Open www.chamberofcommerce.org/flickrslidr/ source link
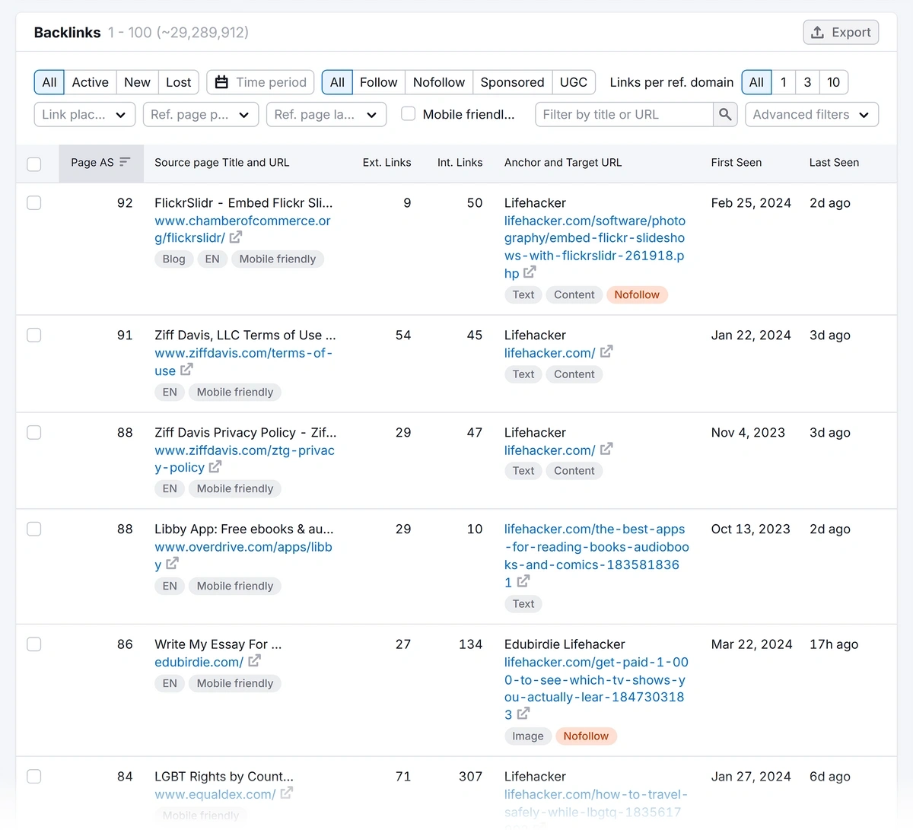Viewport: 913px width, 830px height. [x=243, y=229]
